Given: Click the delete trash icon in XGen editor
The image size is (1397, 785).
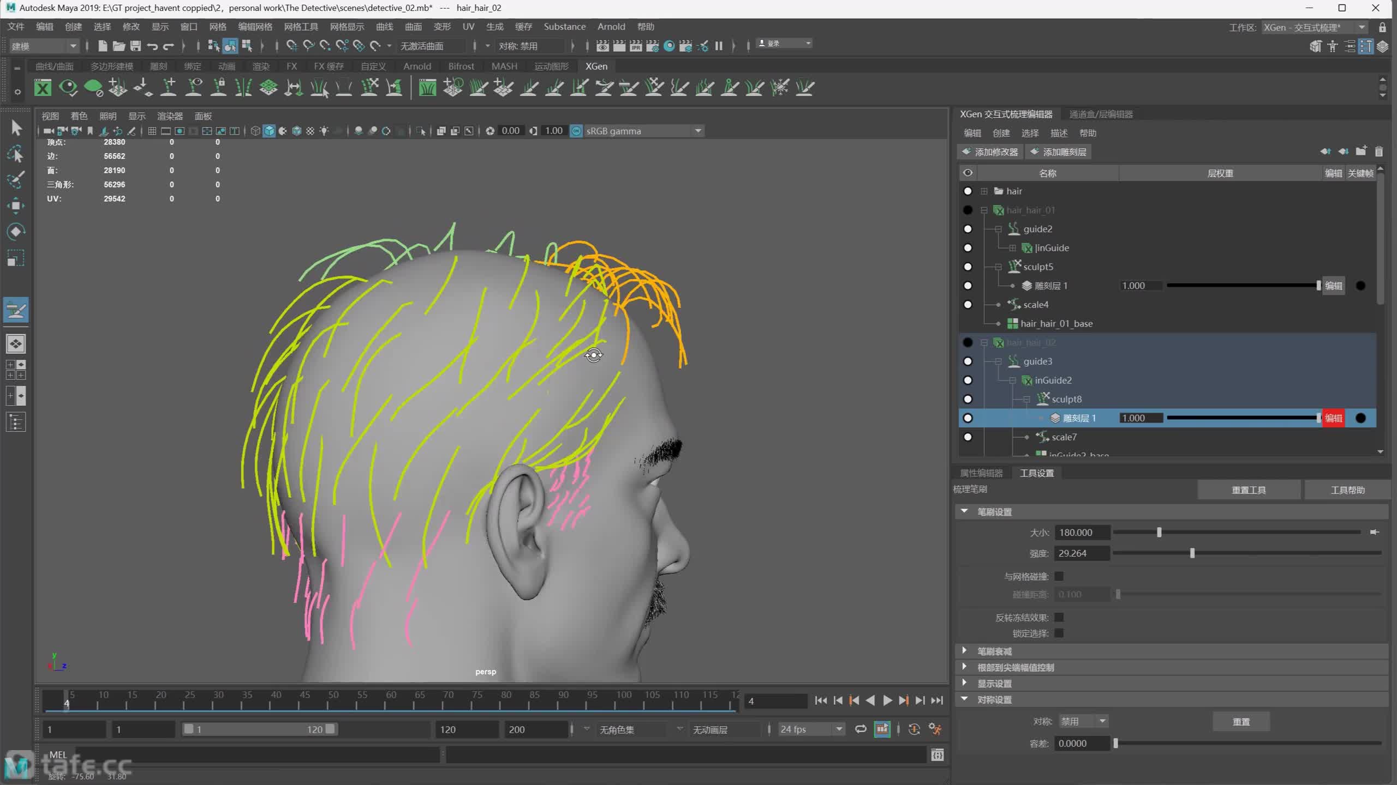Looking at the screenshot, I should pos(1379,152).
